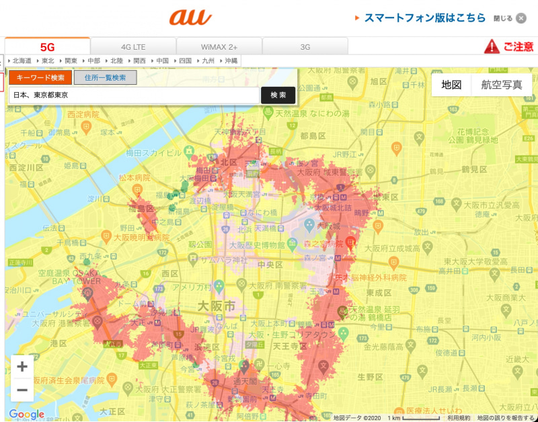The height and width of the screenshot is (422, 538).
Task: Click 空庭温泉 OSAKA BAY TOWER marker
Action: pyautogui.click(x=87, y=294)
